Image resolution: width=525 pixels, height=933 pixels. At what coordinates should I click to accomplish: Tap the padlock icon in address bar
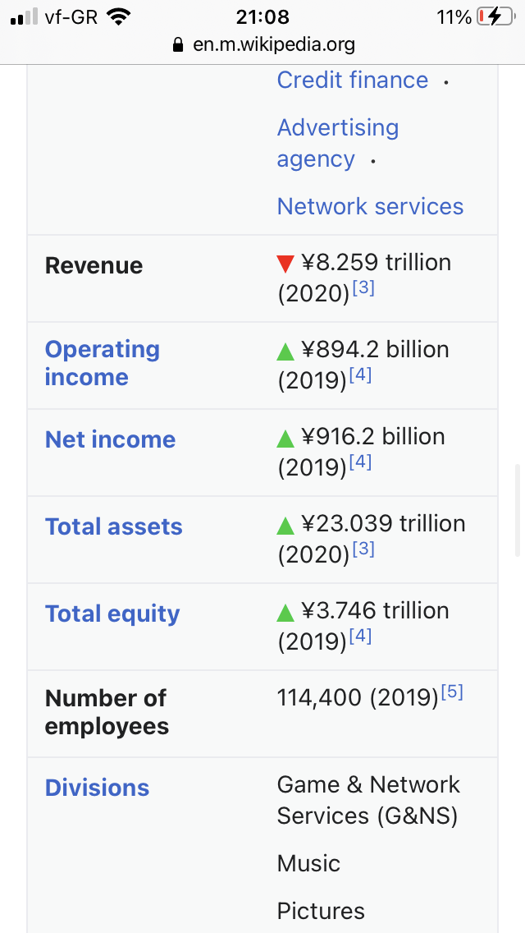point(177,44)
